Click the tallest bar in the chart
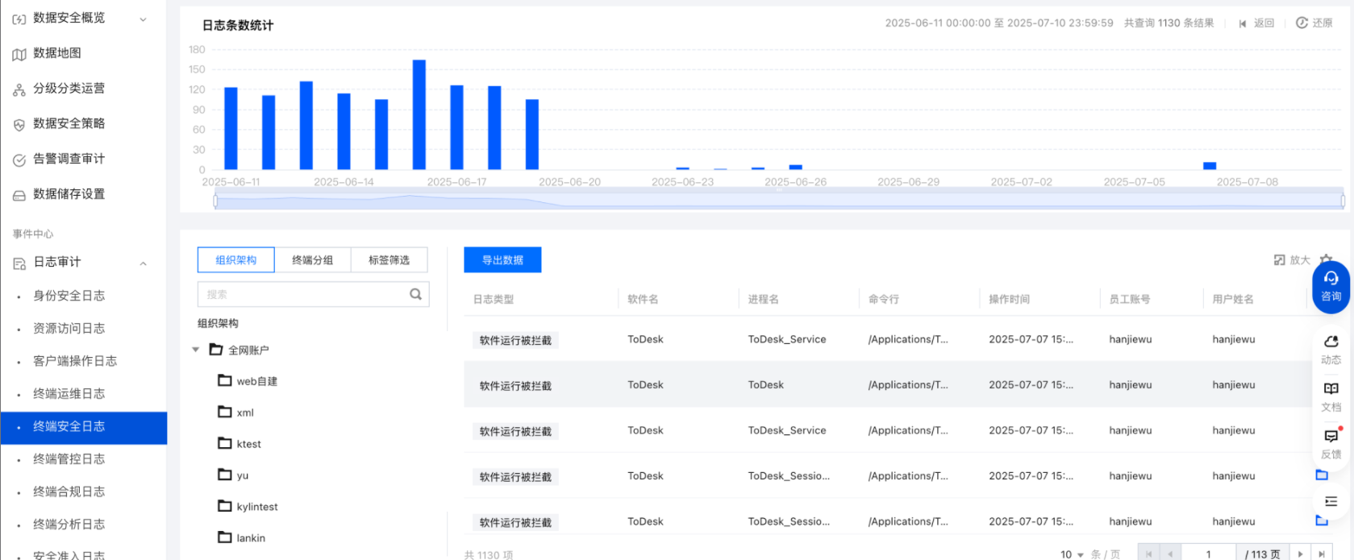Screen dimensions: 1354x560 click(x=419, y=114)
